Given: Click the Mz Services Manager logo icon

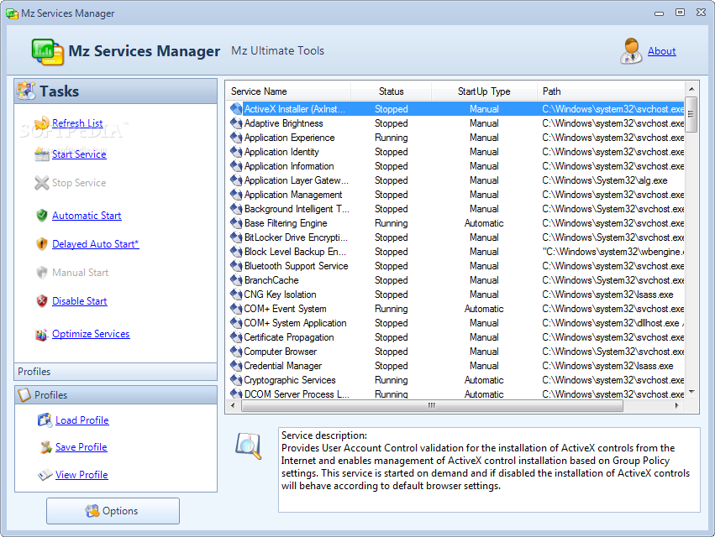Looking at the screenshot, I should (47, 51).
